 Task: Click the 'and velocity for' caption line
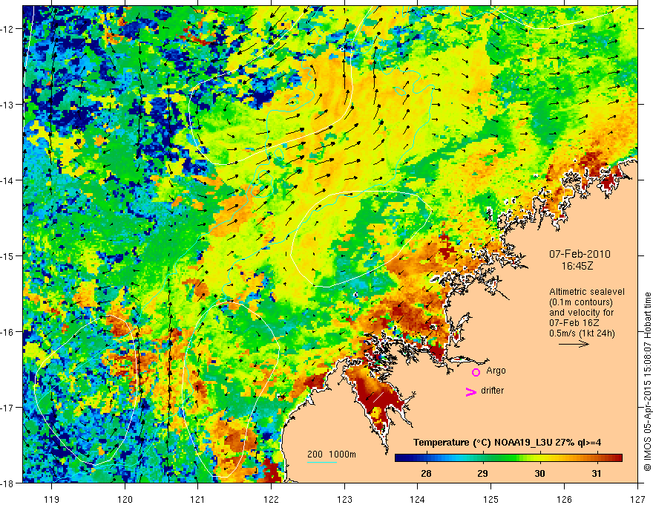581,313
